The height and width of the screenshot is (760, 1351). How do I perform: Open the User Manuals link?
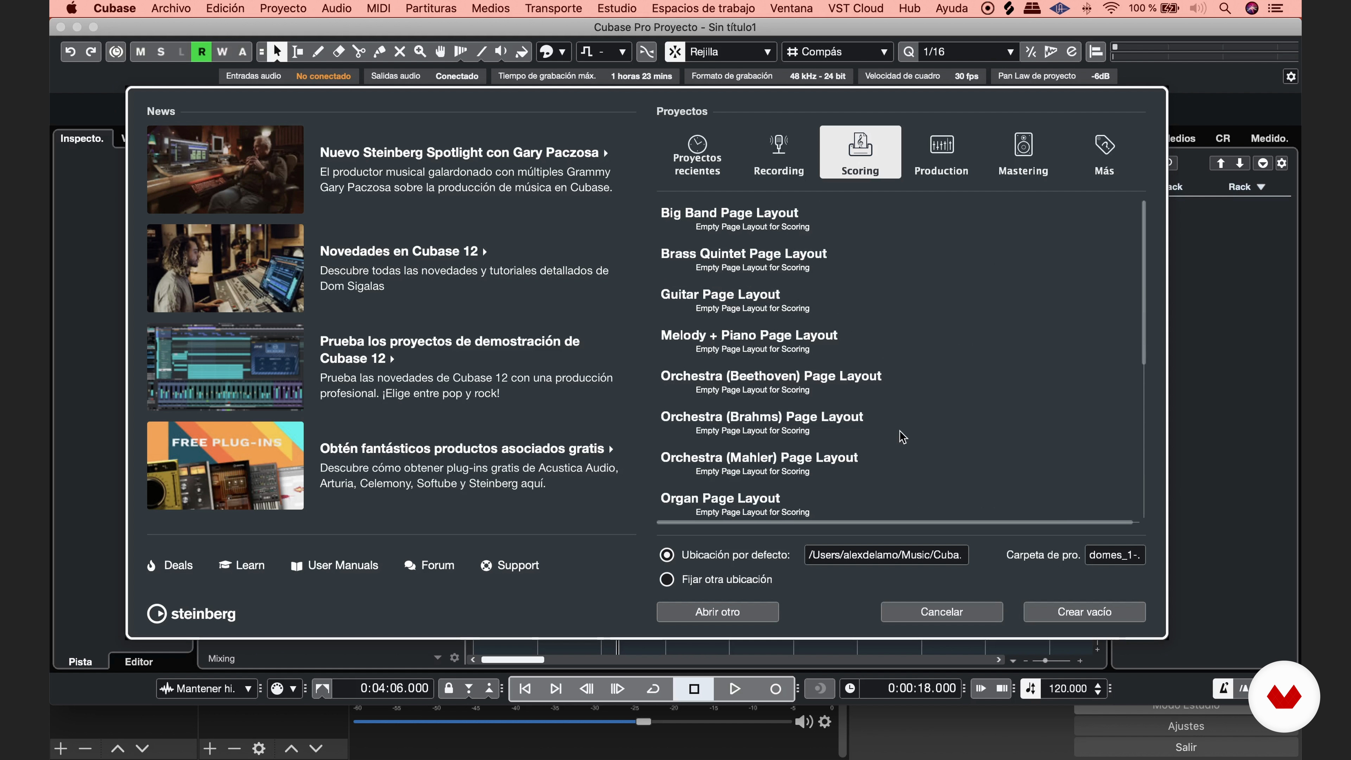point(334,565)
